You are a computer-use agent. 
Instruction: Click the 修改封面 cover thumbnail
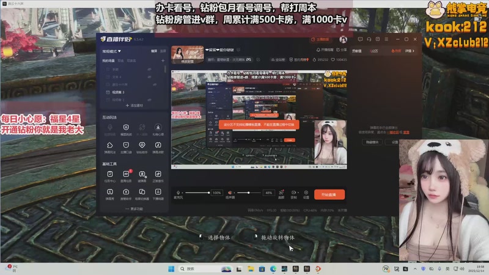(188, 55)
